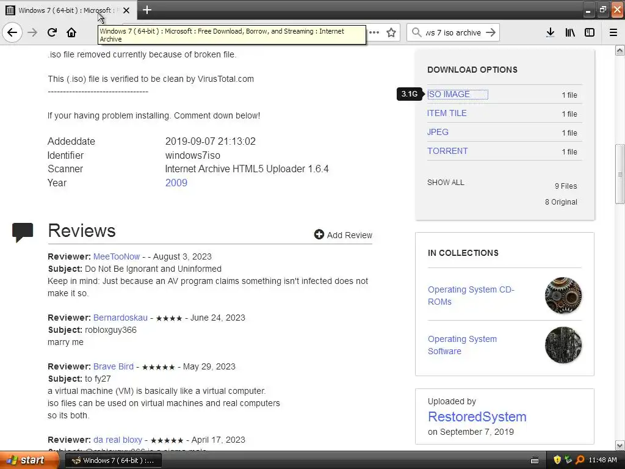Go back to the previous page
Image resolution: width=625 pixels, height=469 pixels.
(12, 32)
